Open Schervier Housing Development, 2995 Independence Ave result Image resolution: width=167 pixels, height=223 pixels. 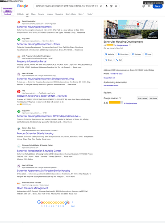pos(49,116)
